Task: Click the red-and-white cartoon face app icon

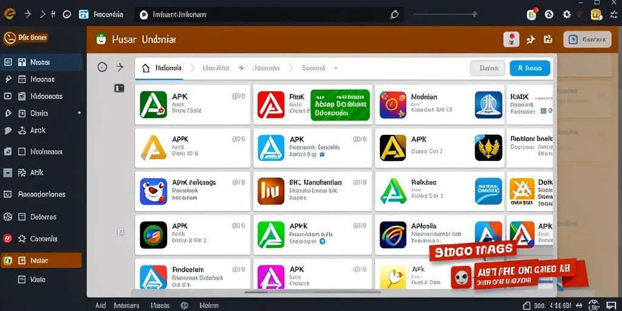Action: click(x=154, y=191)
